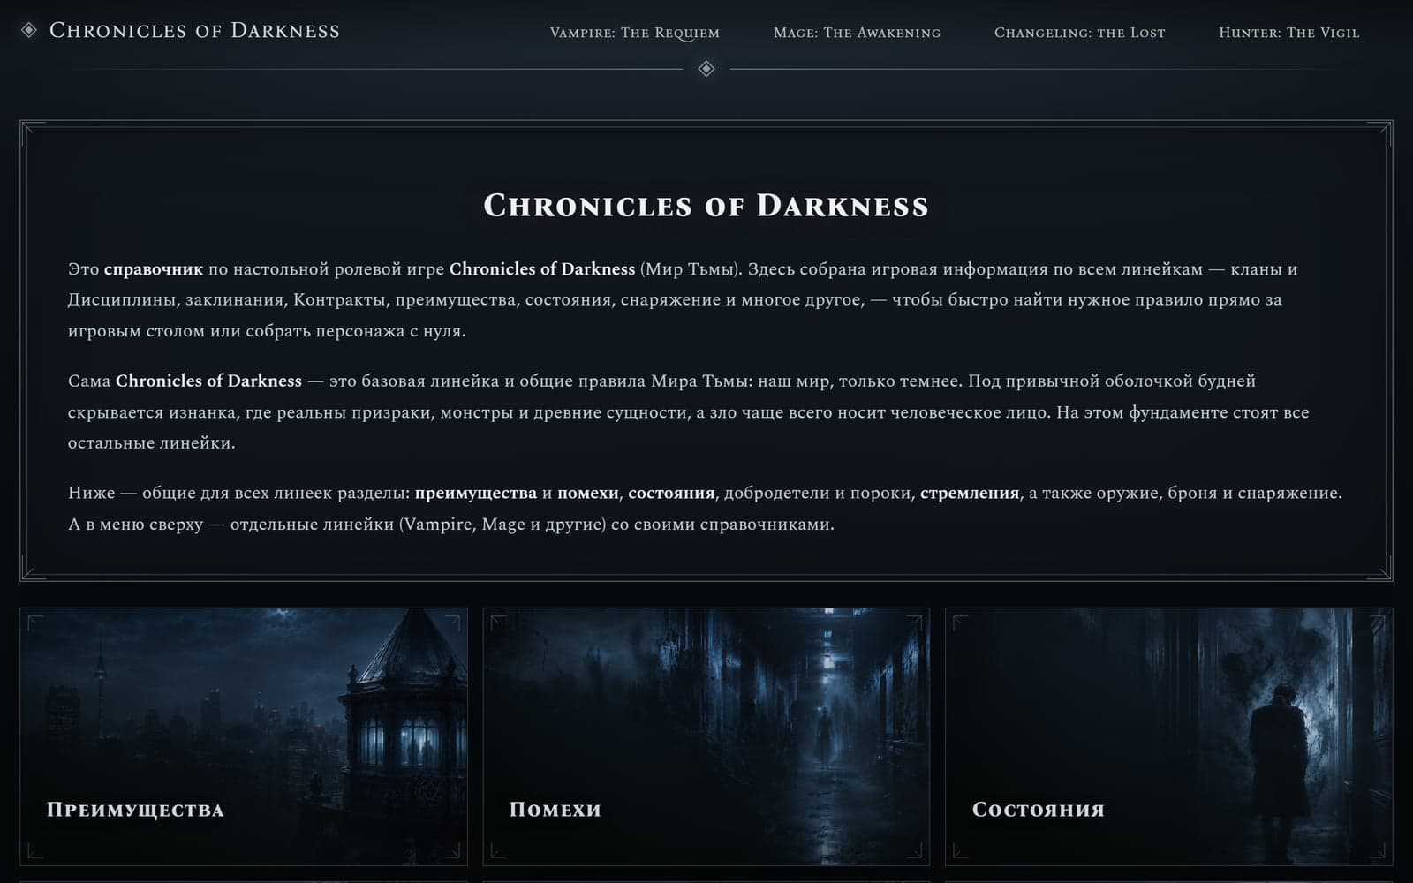This screenshot has width=1413, height=883.
Task: Open Vampire: The Requiem menu item
Action: 635,33
